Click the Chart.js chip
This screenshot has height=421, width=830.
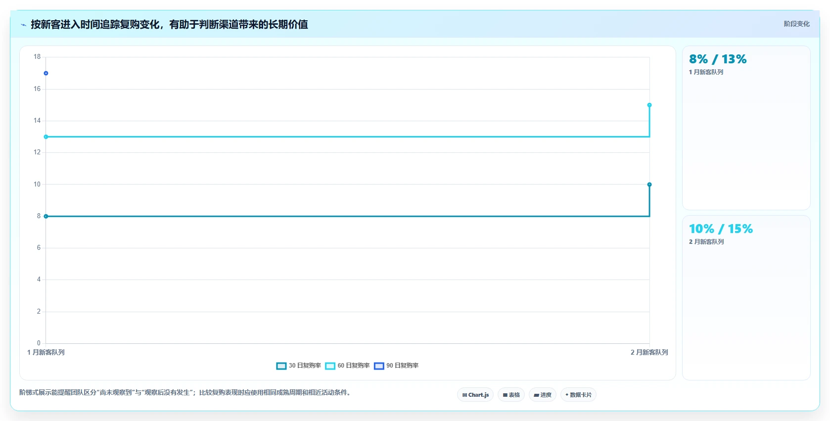tap(475, 395)
